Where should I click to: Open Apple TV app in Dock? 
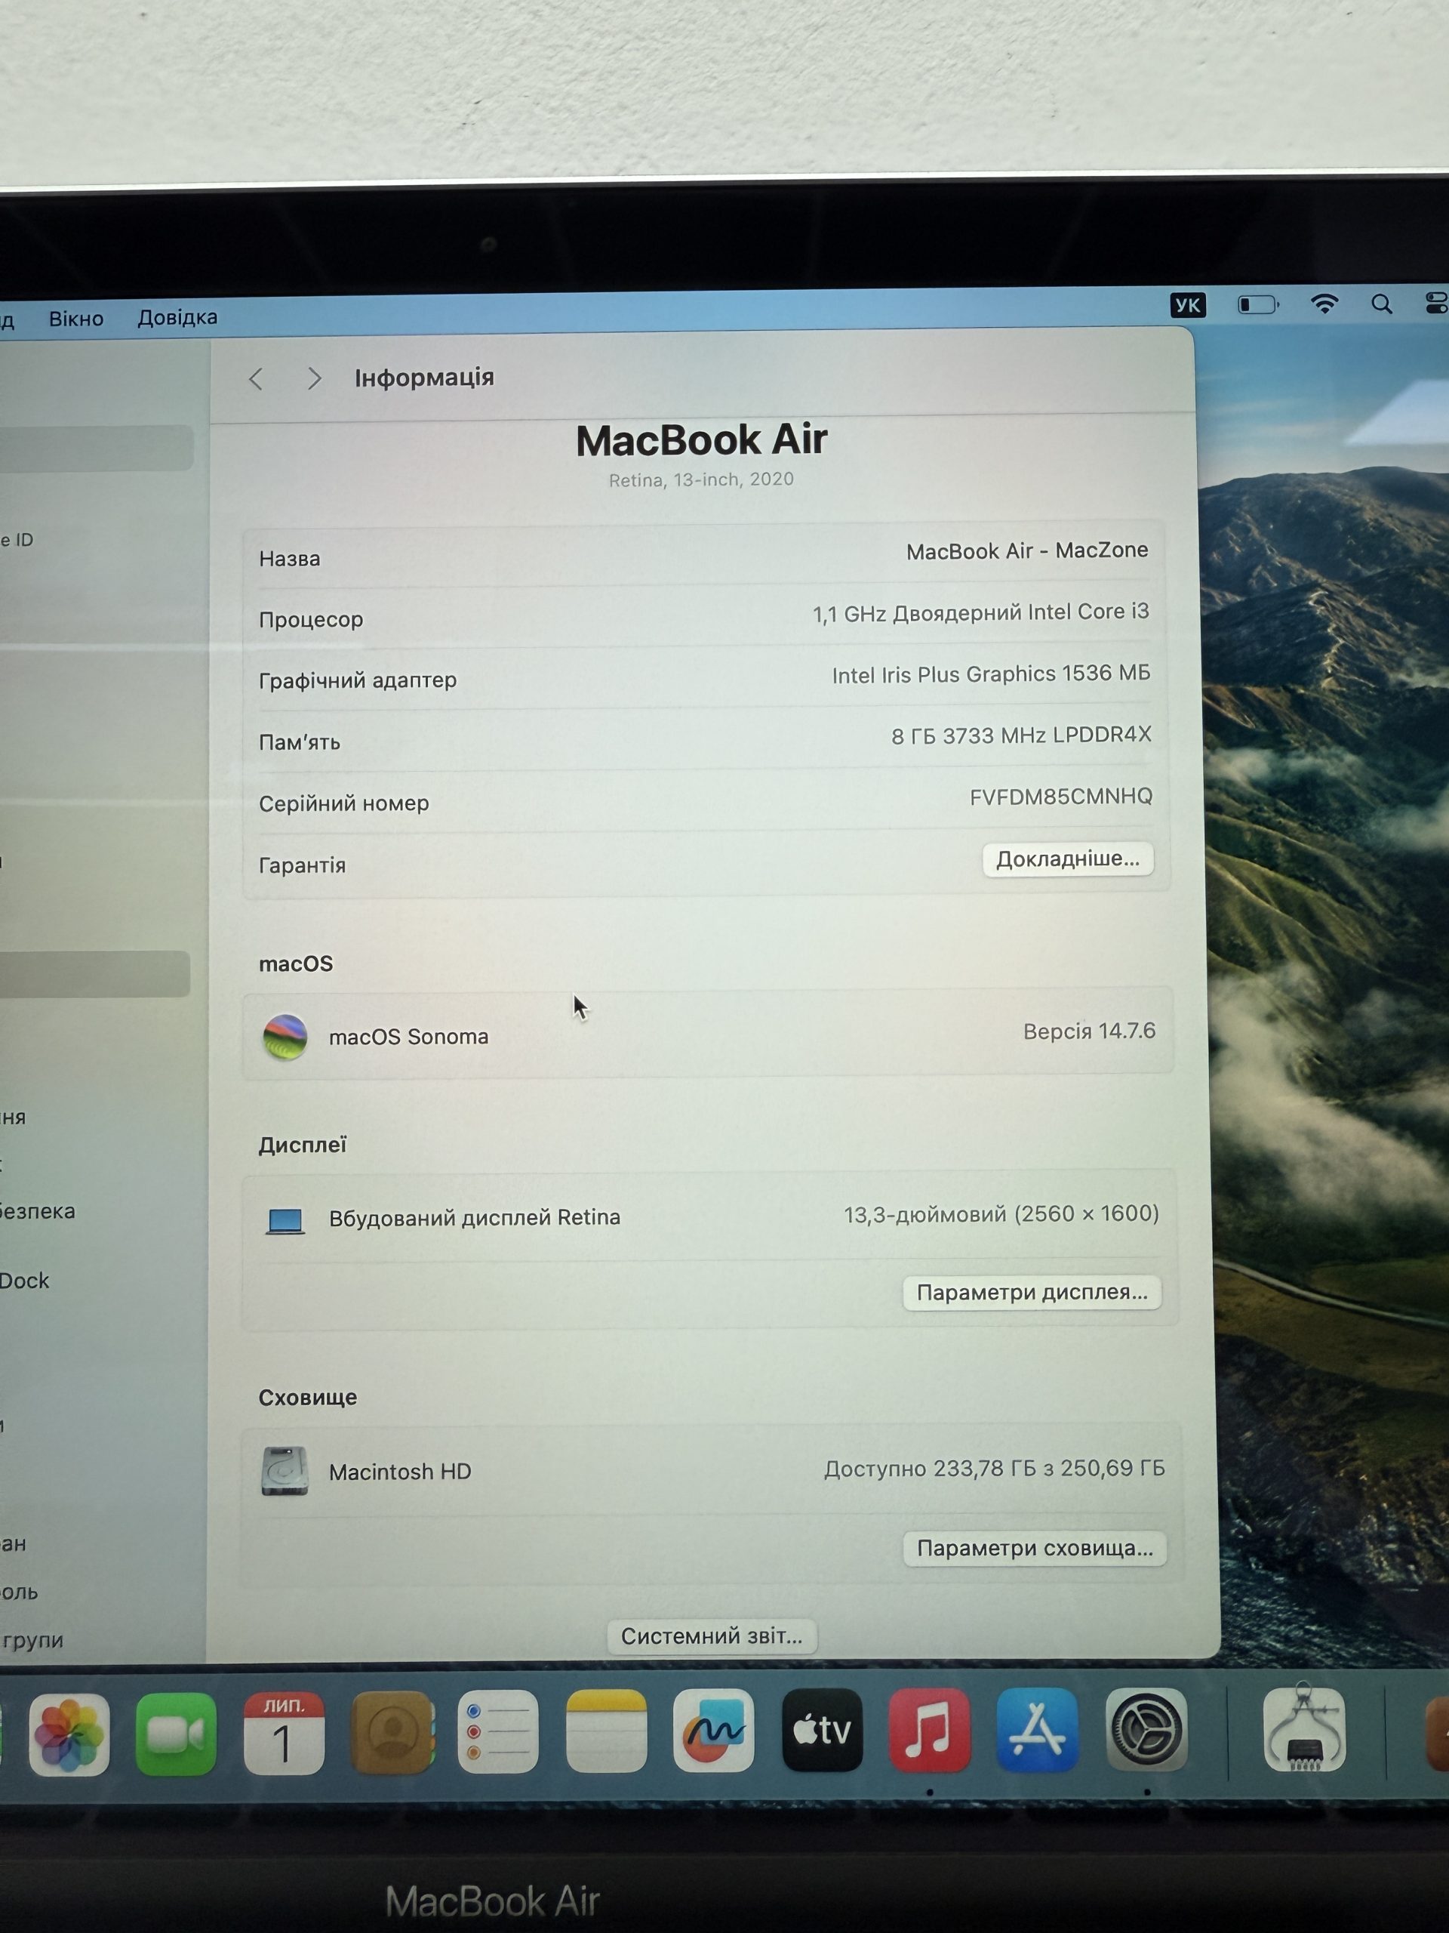pyautogui.click(x=822, y=1729)
